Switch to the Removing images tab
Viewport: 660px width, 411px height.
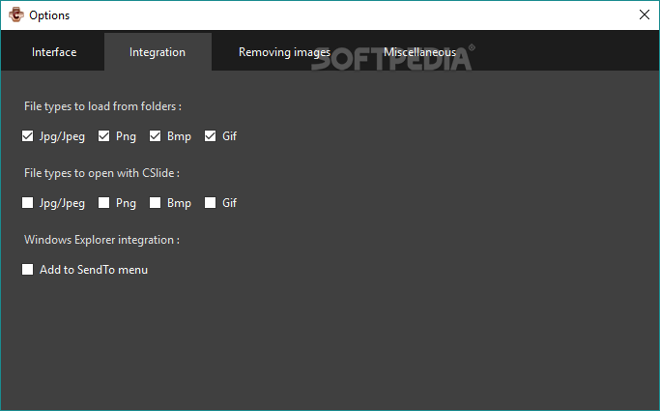coord(284,52)
